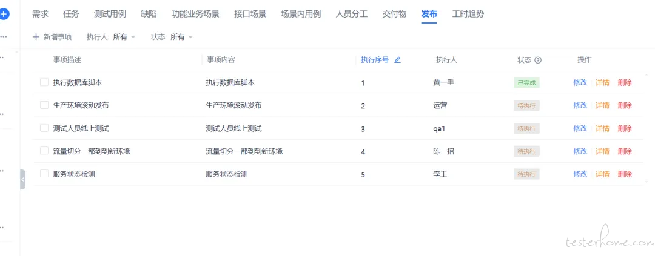Click 详情 for 服务状态检测 row
This screenshot has width=655, height=256.
click(602, 174)
